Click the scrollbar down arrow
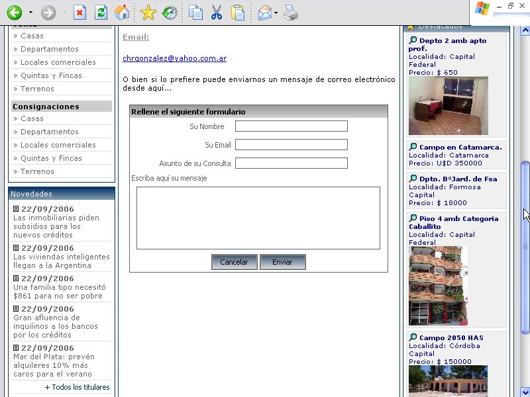This screenshot has height=397, width=530. point(525,392)
